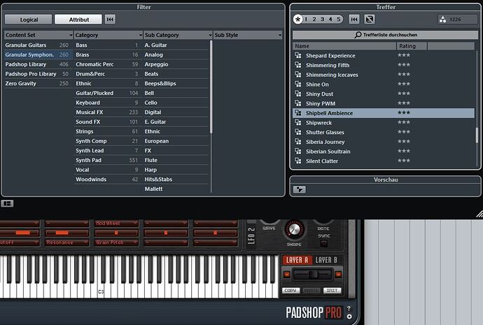Open the Resonance destination dropdown
The image size is (483, 325).
[x=66, y=243]
